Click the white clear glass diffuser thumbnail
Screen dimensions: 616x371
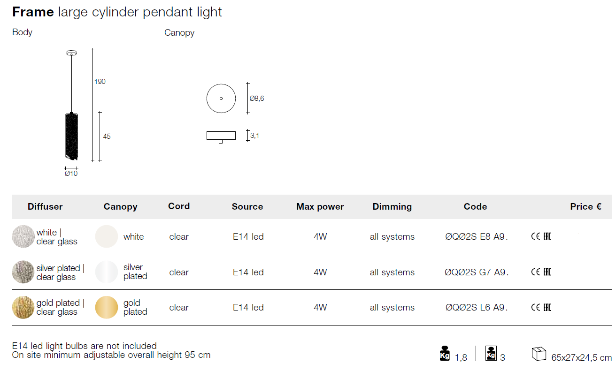[23, 236]
